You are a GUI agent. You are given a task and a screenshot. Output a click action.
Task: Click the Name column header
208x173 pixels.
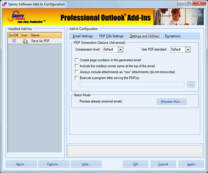coord(46,35)
